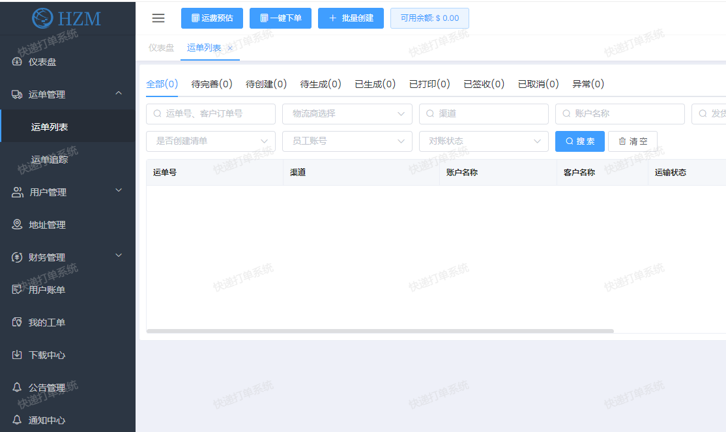This screenshot has height=432, width=726.
Task: Click the HZM logo icon
Action: click(43, 18)
